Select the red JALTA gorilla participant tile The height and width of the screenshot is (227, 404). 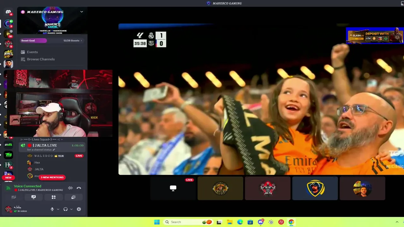pos(268,188)
